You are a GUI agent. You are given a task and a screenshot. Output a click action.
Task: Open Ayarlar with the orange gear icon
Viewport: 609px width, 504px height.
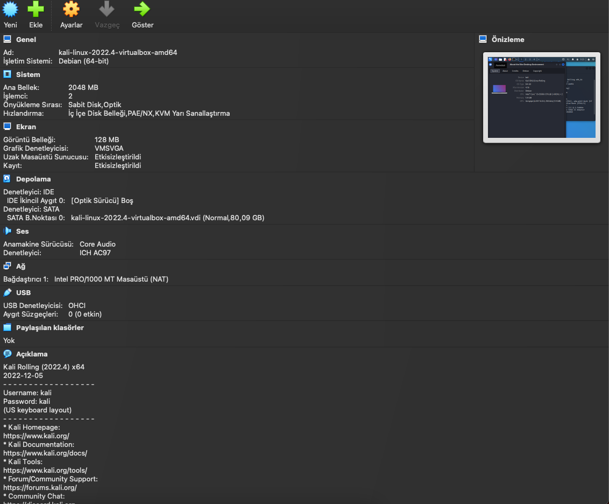pos(71,9)
